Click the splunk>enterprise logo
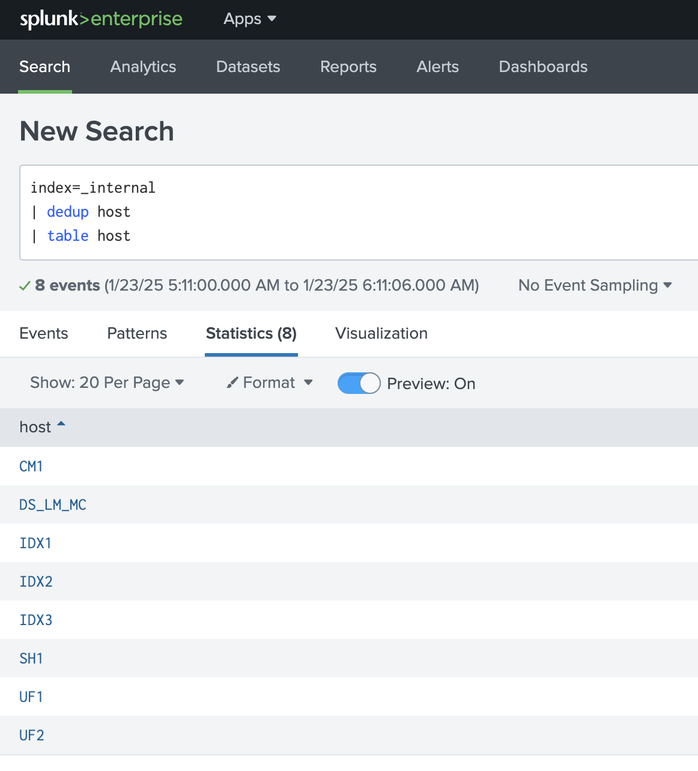The width and height of the screenshot is (698, 771). tap(100, 19)
